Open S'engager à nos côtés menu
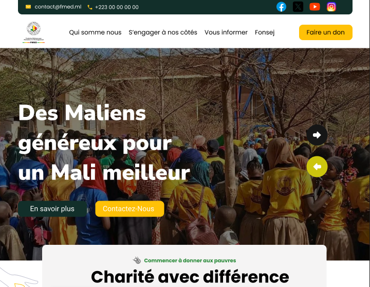Image resolution: width=370 pixels, height=287 pixels. 163,32
